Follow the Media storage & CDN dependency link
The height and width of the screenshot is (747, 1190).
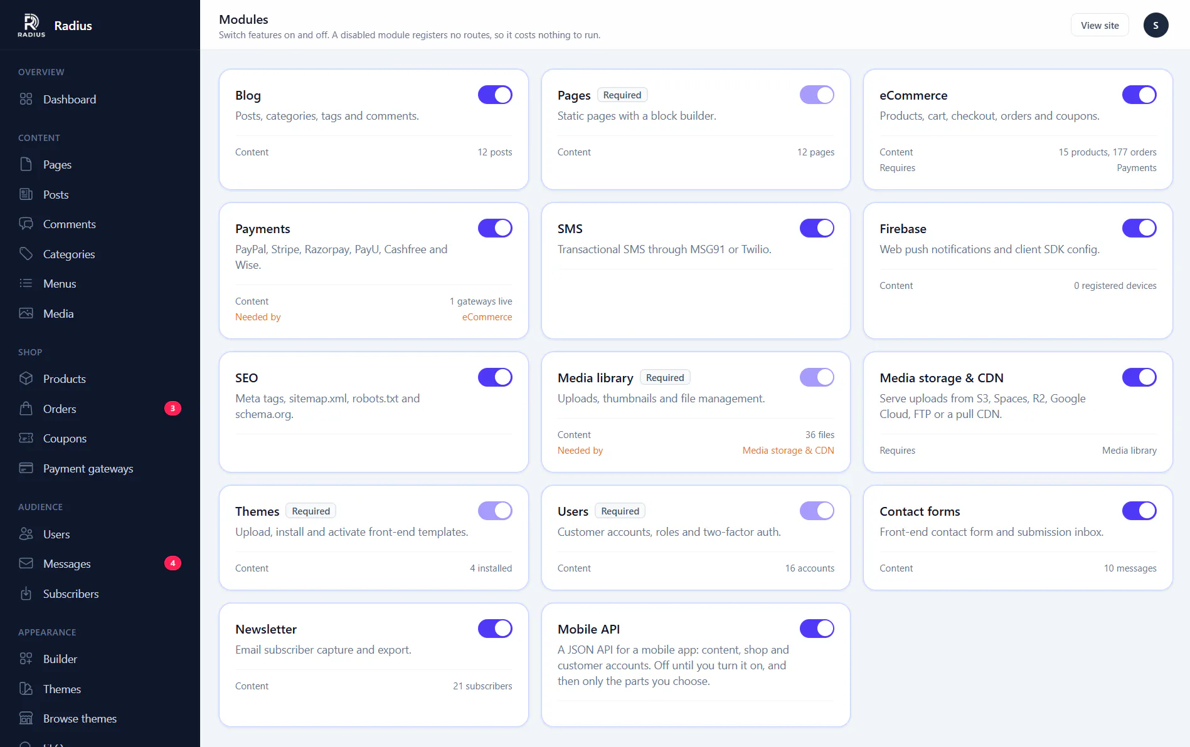[788, 451]
